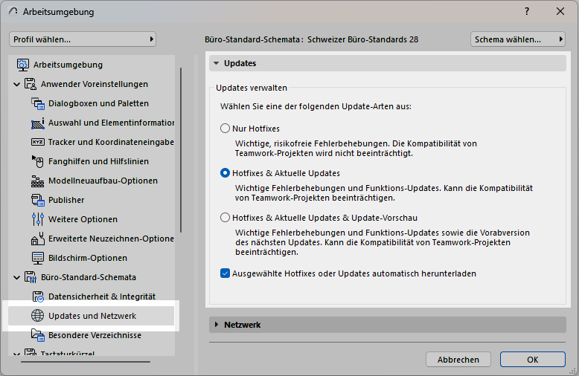This screenshot has width=579, height=376.
Task: Click the Tracker und Koordinateneingabe XYZ icon
Action: [38, 142]
